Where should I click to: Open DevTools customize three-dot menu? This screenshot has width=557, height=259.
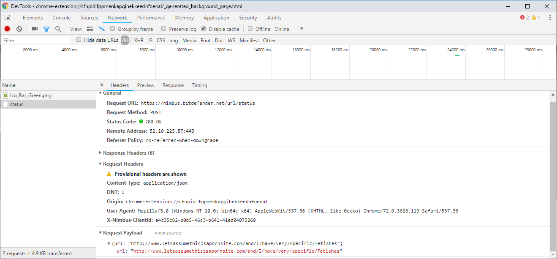click(550, 18)
